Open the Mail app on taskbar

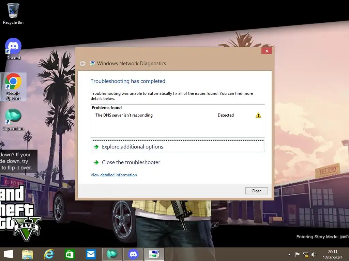click(x=91, y=254)
